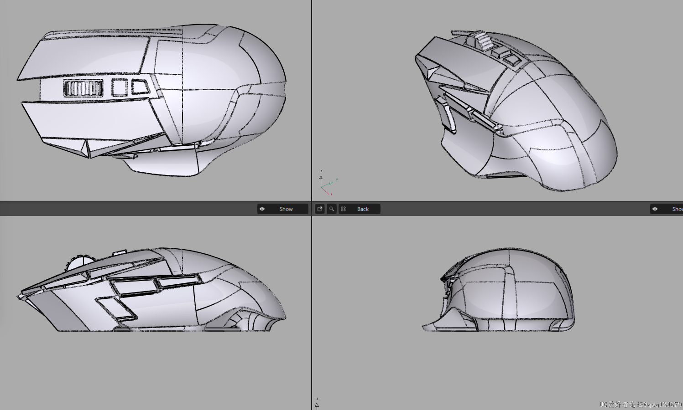
Task: Click the pop-out viewport icon beside the magnifier
Action: point(320,209)
